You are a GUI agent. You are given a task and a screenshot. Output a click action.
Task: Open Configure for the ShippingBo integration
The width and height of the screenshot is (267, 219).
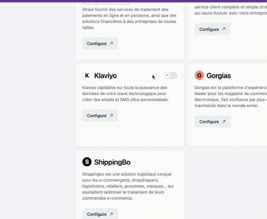(100, 214)
